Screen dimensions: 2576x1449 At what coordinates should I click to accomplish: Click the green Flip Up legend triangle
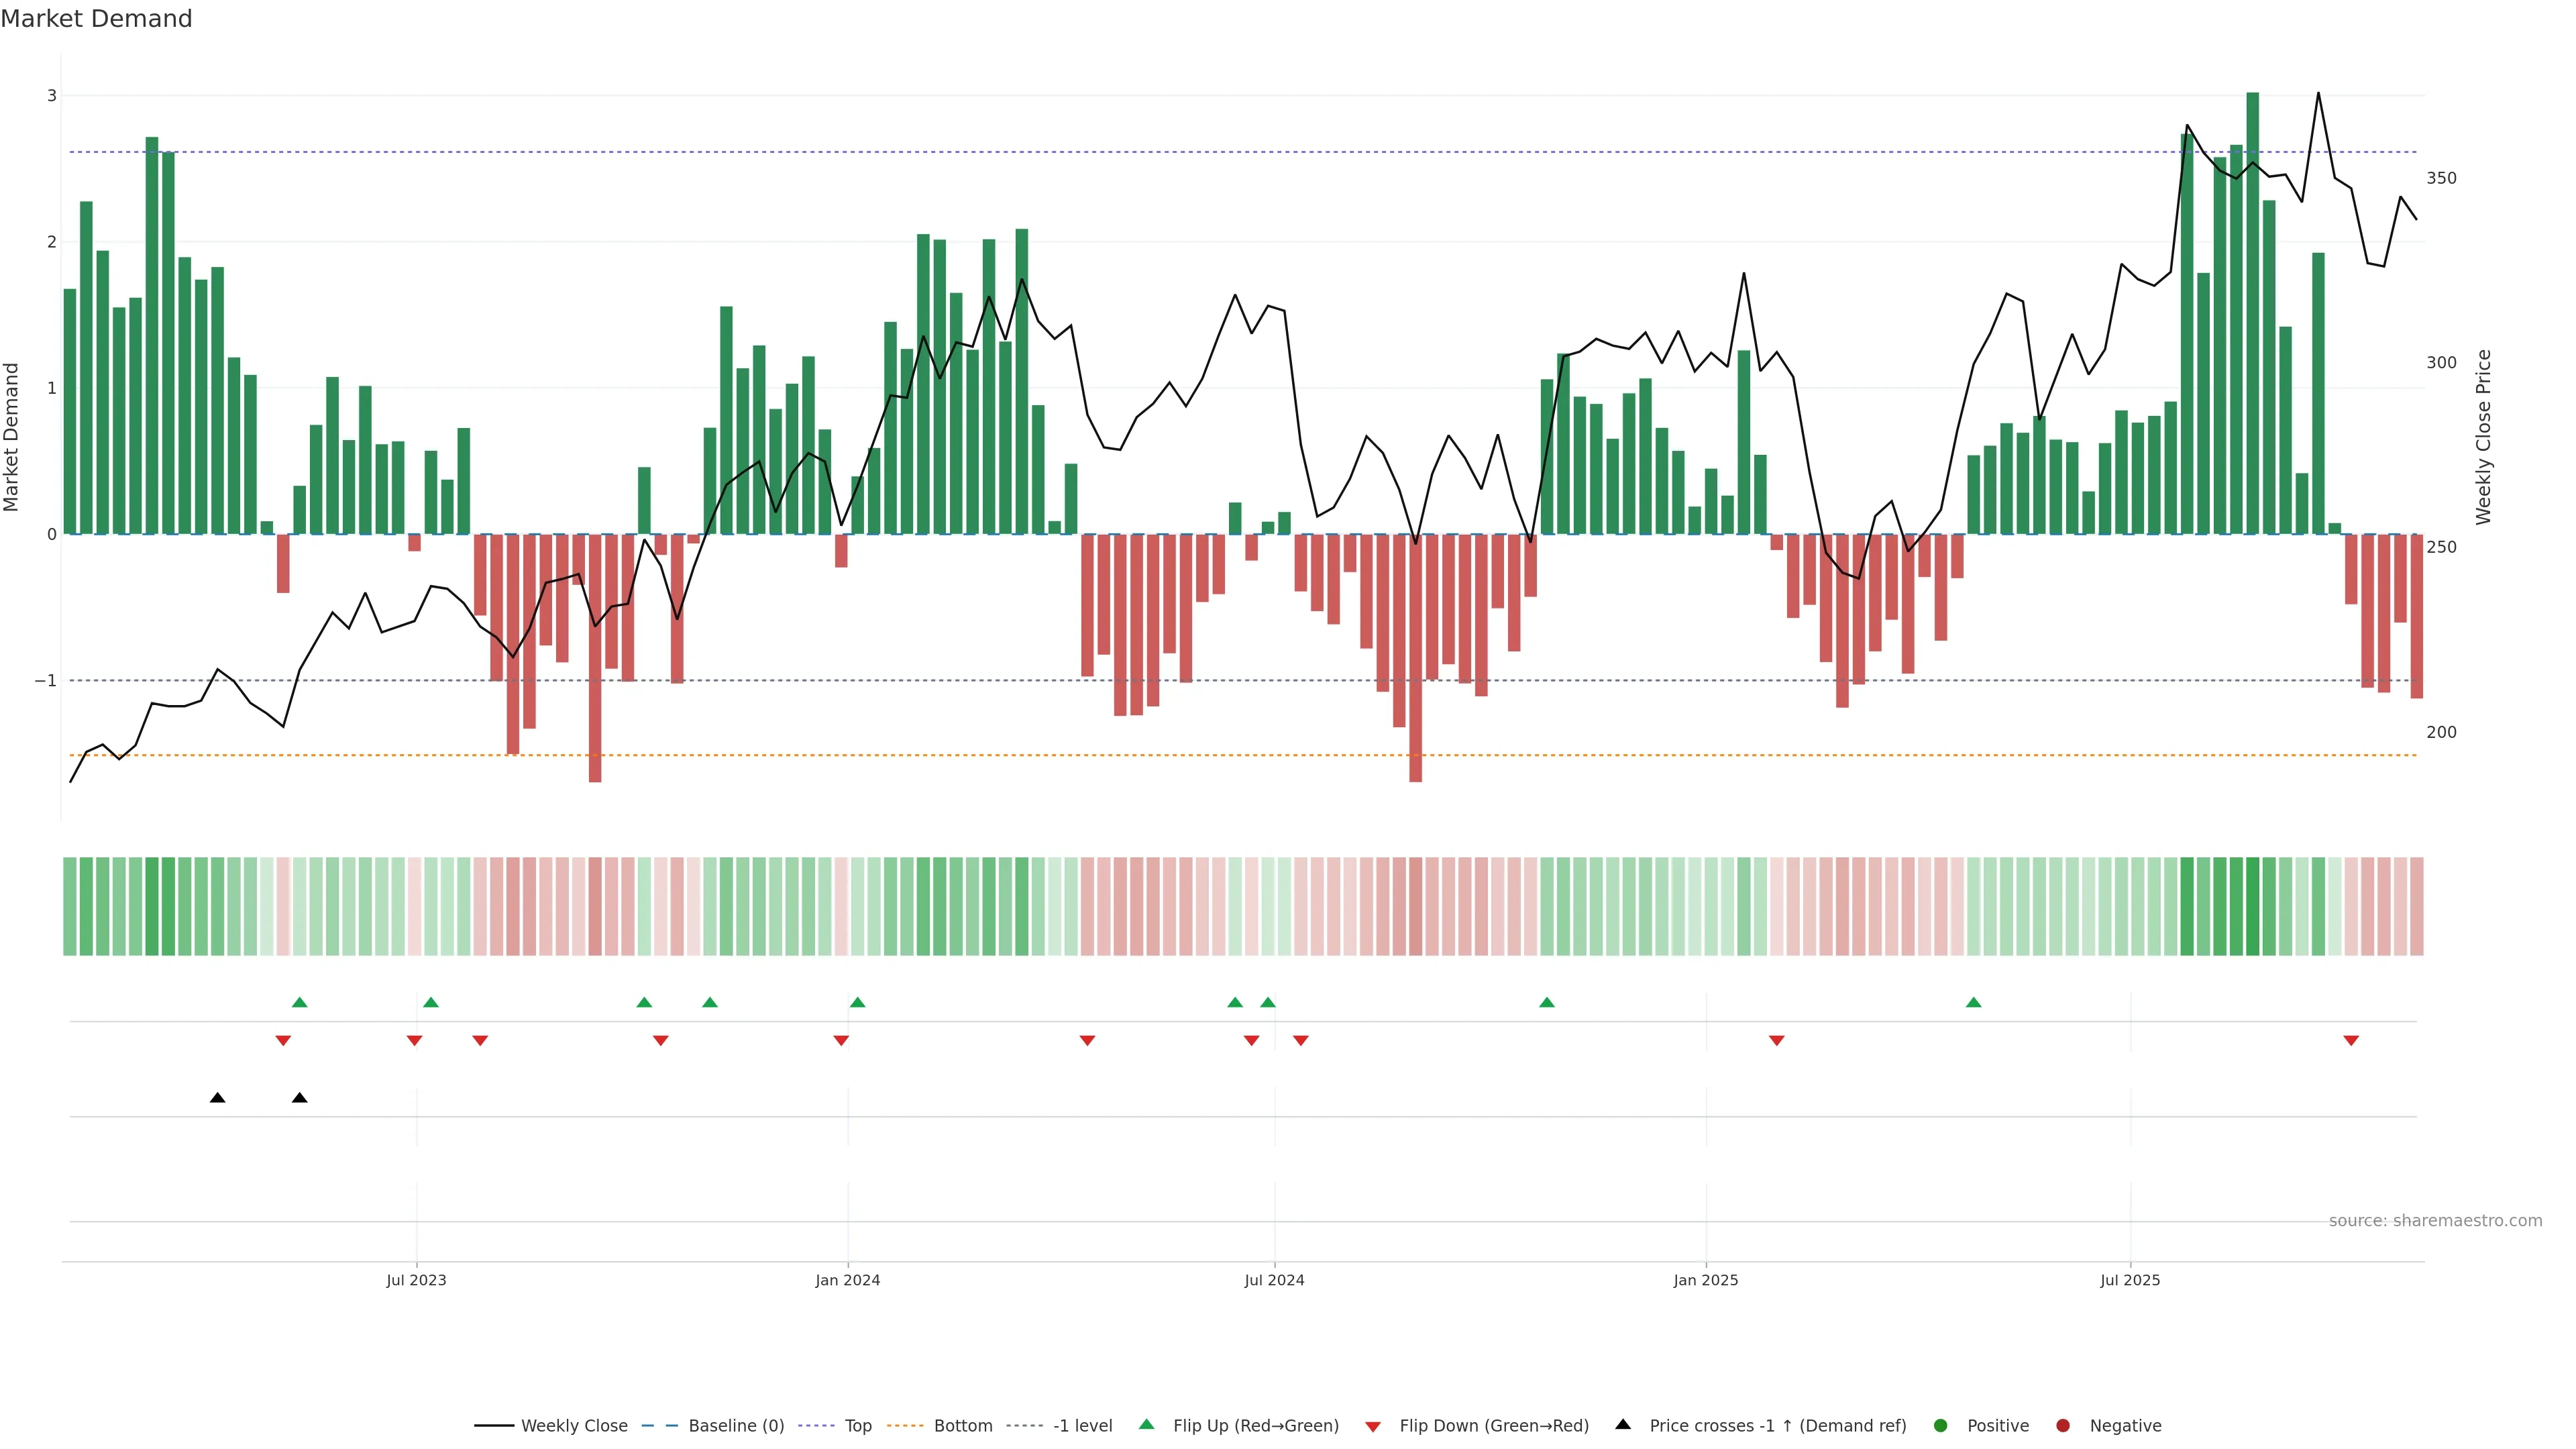[x=1146, y=1424]
